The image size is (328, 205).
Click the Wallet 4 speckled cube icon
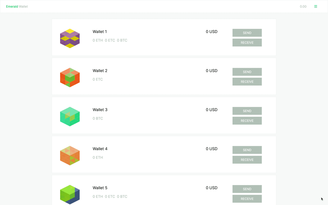pyautogui.click(x=70, y=156)
